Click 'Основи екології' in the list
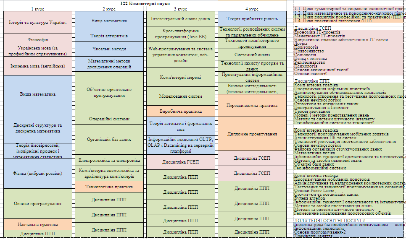406x239 pixels. coord(310,74)
